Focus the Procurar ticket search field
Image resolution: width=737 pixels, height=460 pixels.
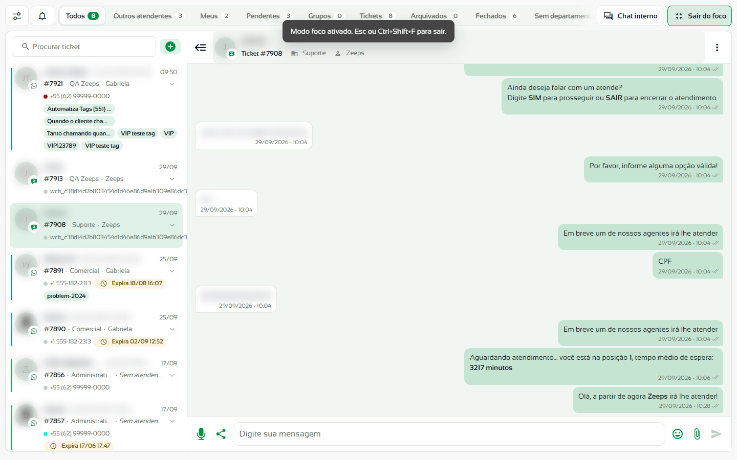(x=84, y=47)
